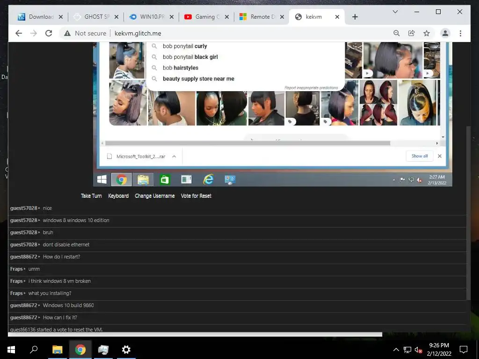Open Internet Explorer in VM taskbar
Viewport: 479px width, 359px height.
click(208, 179)
